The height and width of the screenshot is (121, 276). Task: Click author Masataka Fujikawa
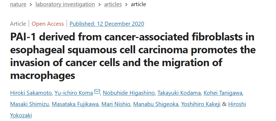coord(75,104)
